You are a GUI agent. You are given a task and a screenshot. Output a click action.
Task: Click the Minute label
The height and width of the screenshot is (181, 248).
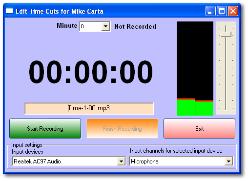(x=67, y=26)
